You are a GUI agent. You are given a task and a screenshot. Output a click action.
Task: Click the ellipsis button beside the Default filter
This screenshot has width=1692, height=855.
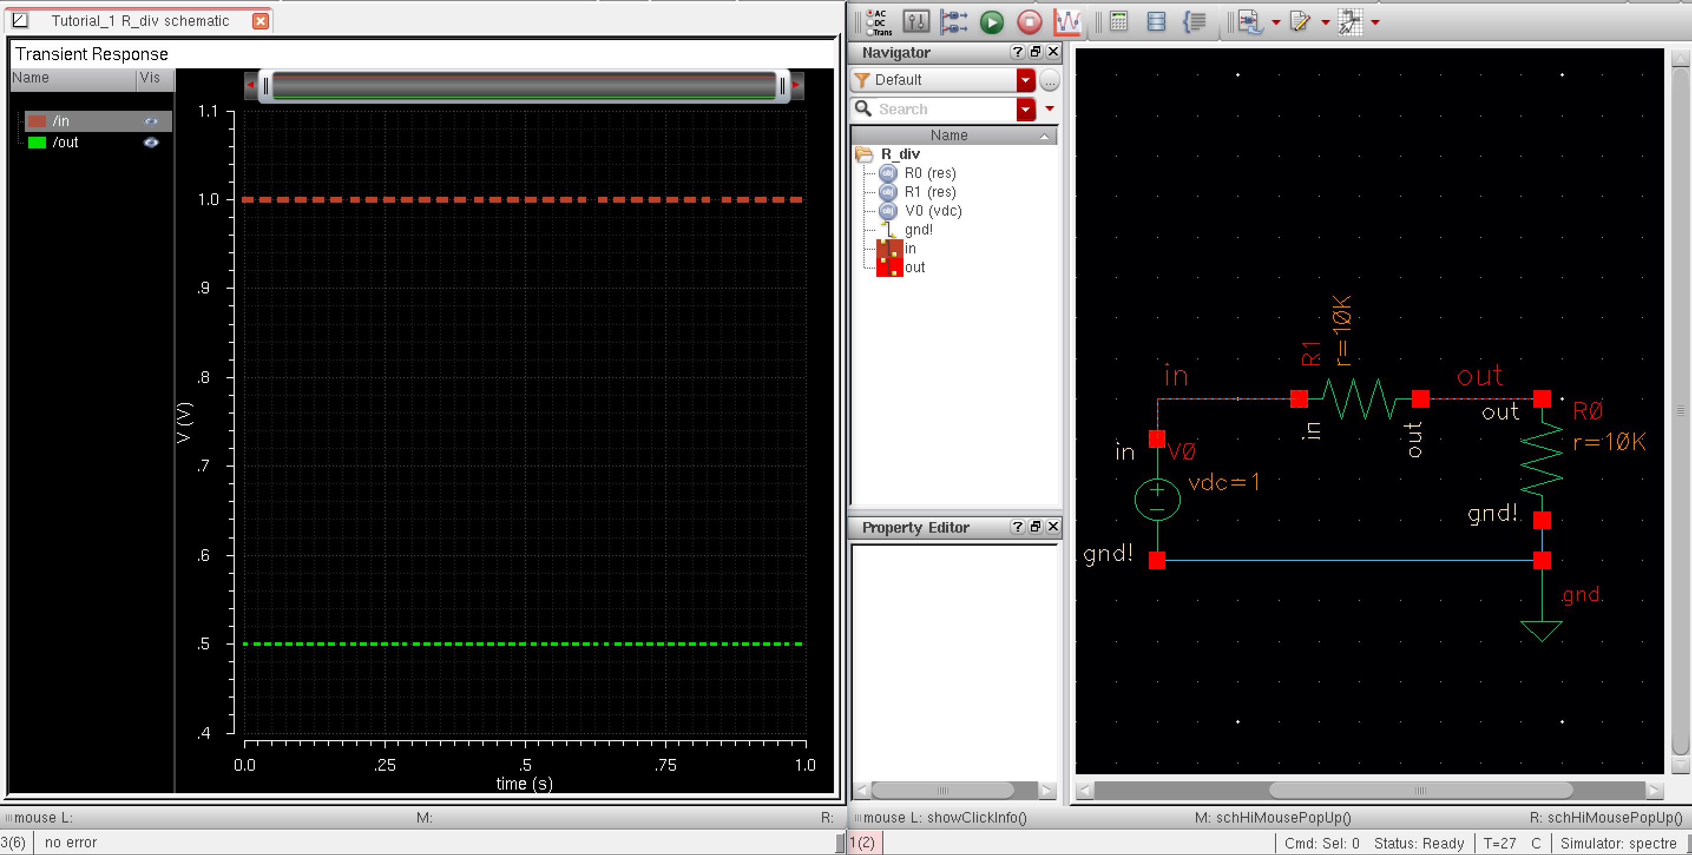1050,80
